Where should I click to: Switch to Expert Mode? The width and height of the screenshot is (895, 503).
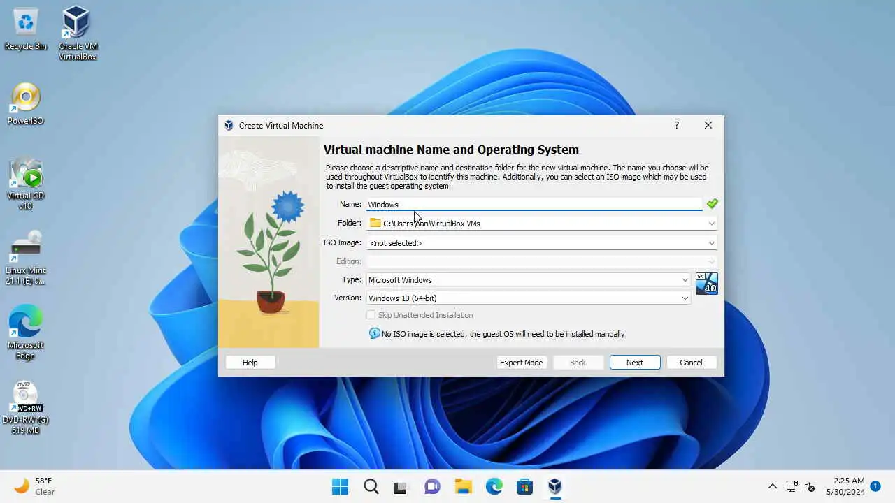(x=521, y=362)
